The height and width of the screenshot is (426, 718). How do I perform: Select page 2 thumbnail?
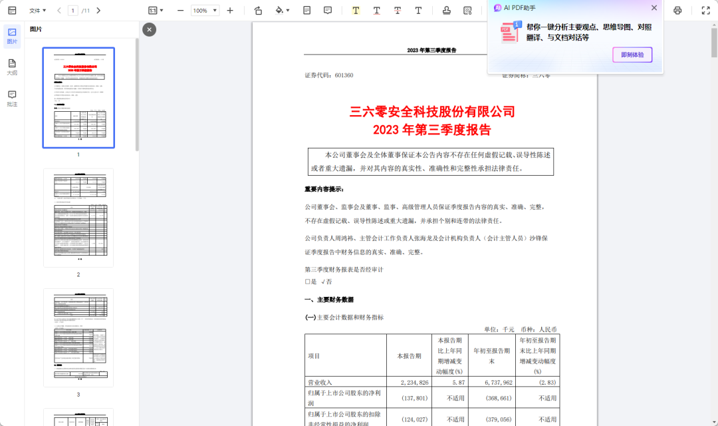78,217
